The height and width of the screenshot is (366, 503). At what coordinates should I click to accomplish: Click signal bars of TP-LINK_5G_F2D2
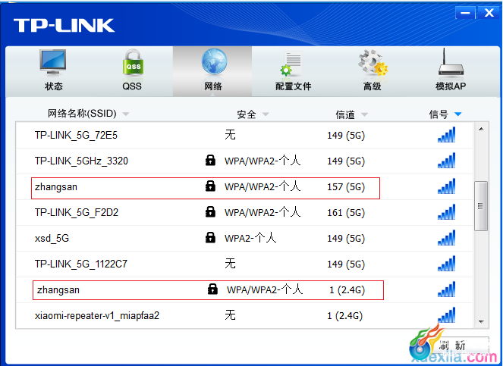pyautogui.click(x=447, y=212)
